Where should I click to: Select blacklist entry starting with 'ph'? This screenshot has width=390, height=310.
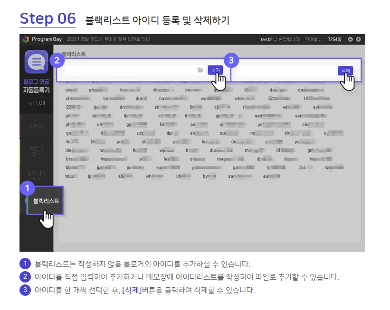[x=76, y=125]
